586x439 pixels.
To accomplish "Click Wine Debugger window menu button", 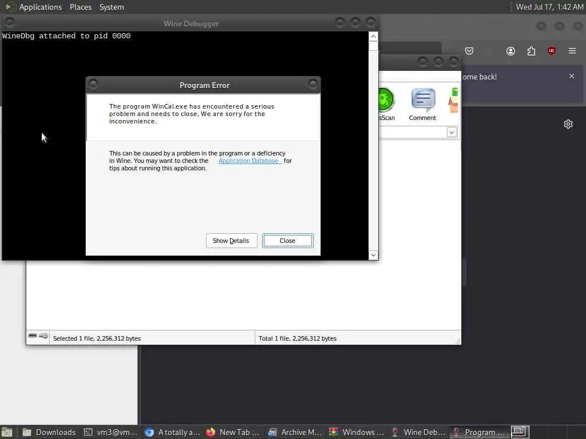I will (x=10, y=22).
